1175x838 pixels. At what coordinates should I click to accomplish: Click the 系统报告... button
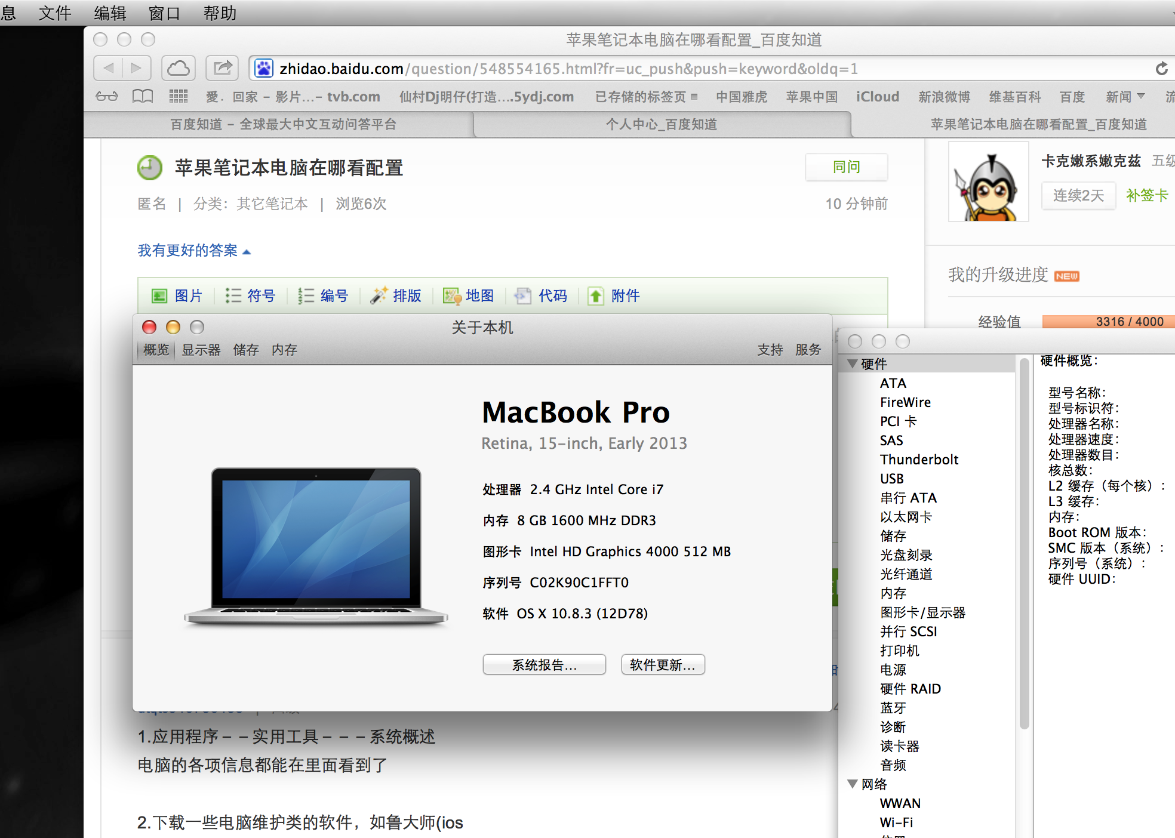544,665
